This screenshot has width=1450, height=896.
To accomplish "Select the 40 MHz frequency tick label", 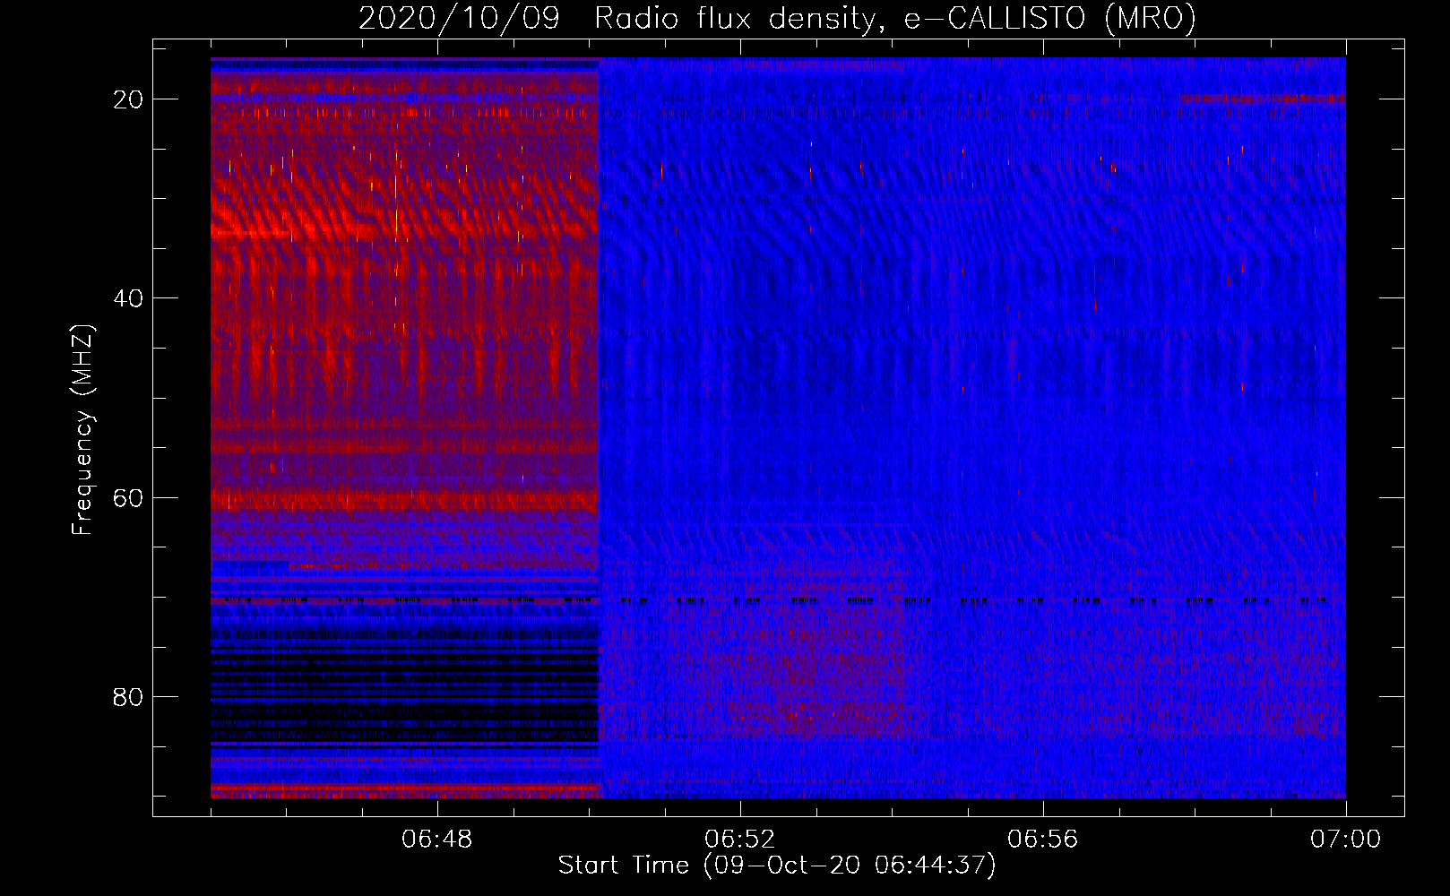I will tap(128, 298).
